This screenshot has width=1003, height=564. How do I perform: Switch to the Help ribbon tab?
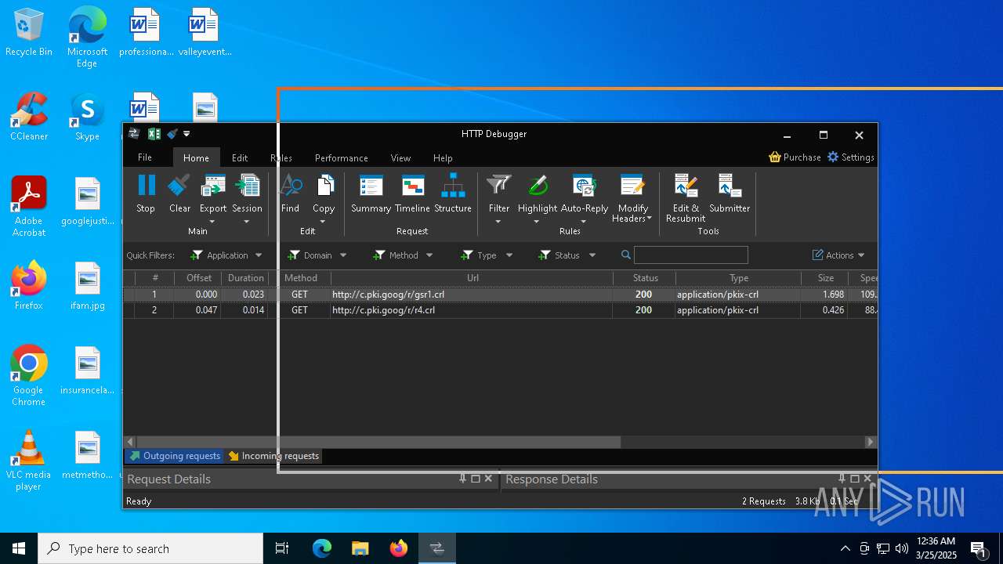pyautogui.click(x=443, y=157)
